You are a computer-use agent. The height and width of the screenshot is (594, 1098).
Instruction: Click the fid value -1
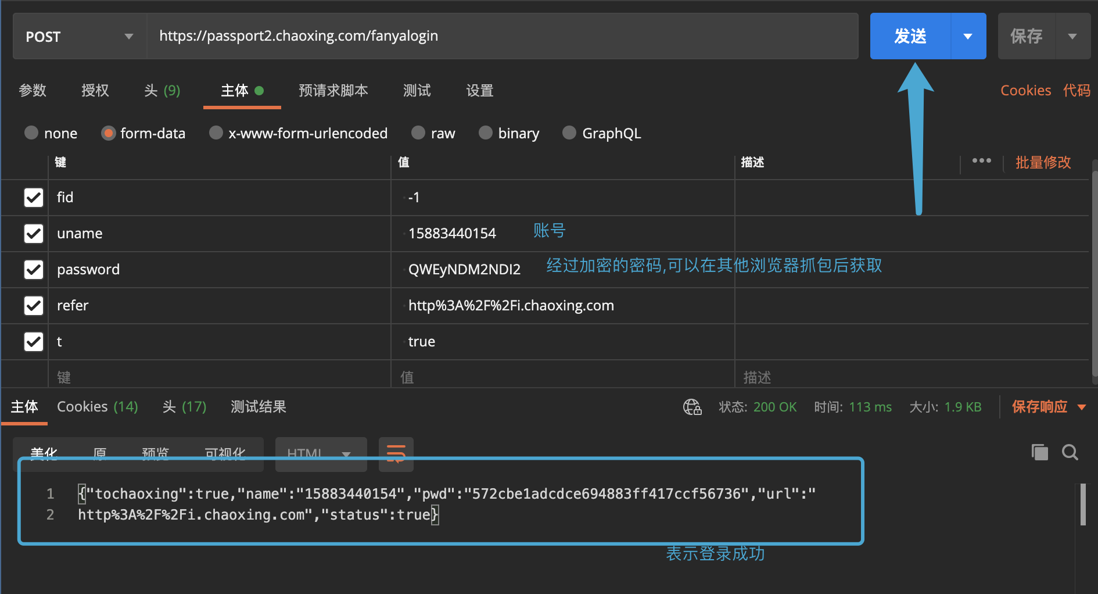point(414,198)
